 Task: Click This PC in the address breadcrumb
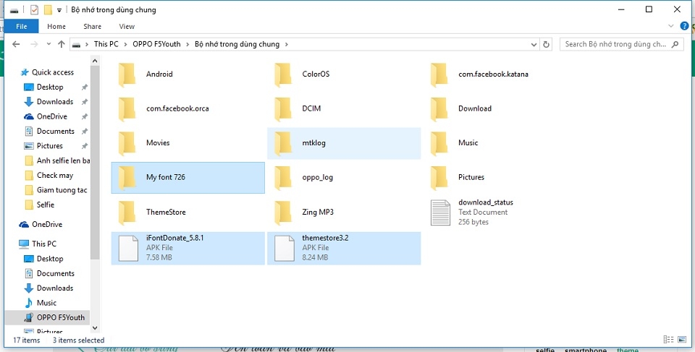pos(106,44)
